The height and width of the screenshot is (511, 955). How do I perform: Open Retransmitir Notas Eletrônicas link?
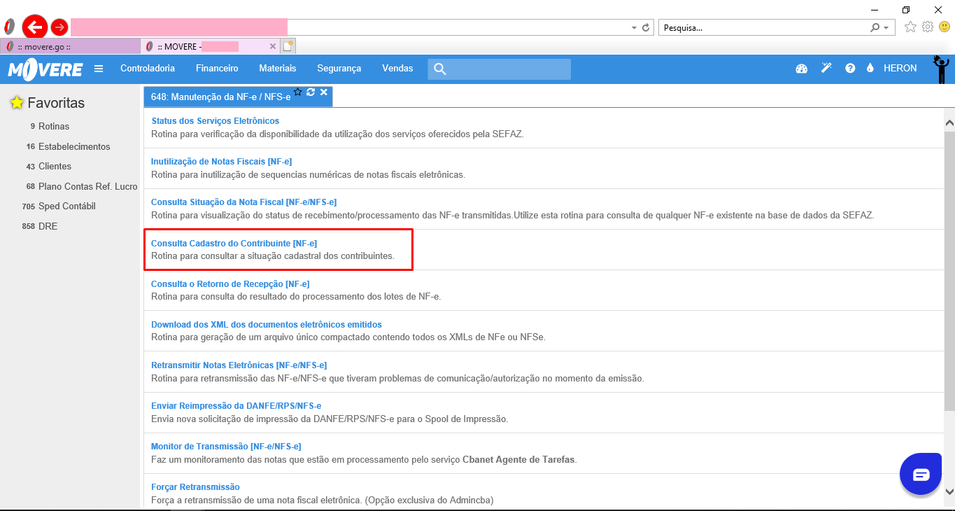click(x=239, y=365)
